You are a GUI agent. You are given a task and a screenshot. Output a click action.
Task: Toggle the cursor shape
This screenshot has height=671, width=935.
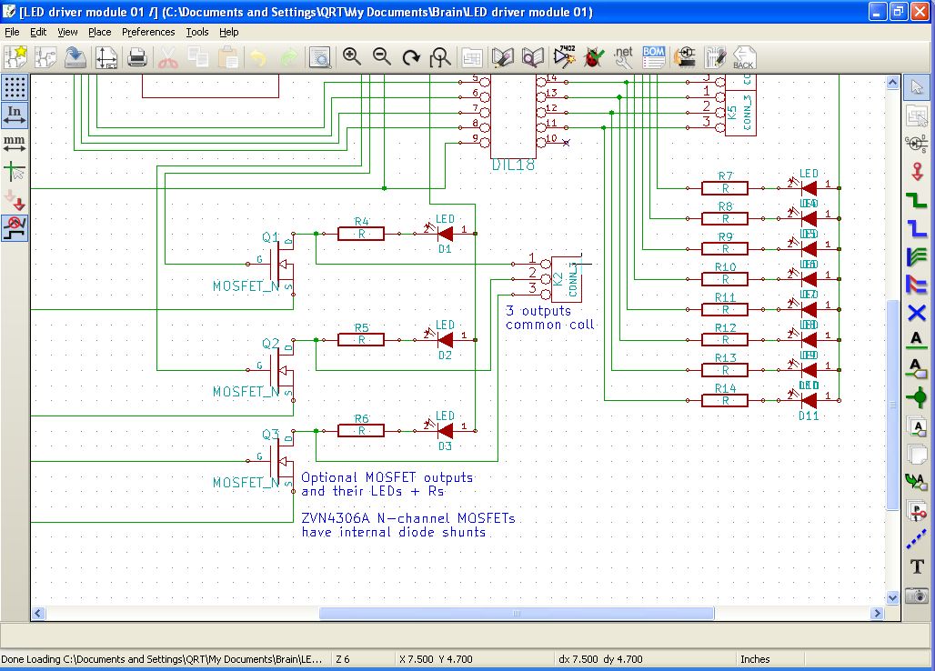coord(15,172)
